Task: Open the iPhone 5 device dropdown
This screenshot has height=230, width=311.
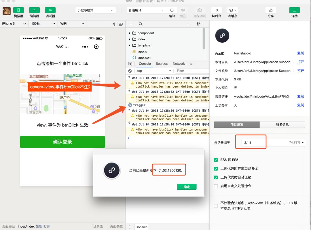Action: pyautogui.click(x=14, y=24)
